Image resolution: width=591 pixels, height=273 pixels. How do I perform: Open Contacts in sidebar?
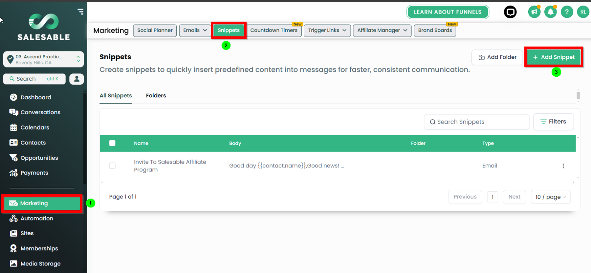point(33,143)
